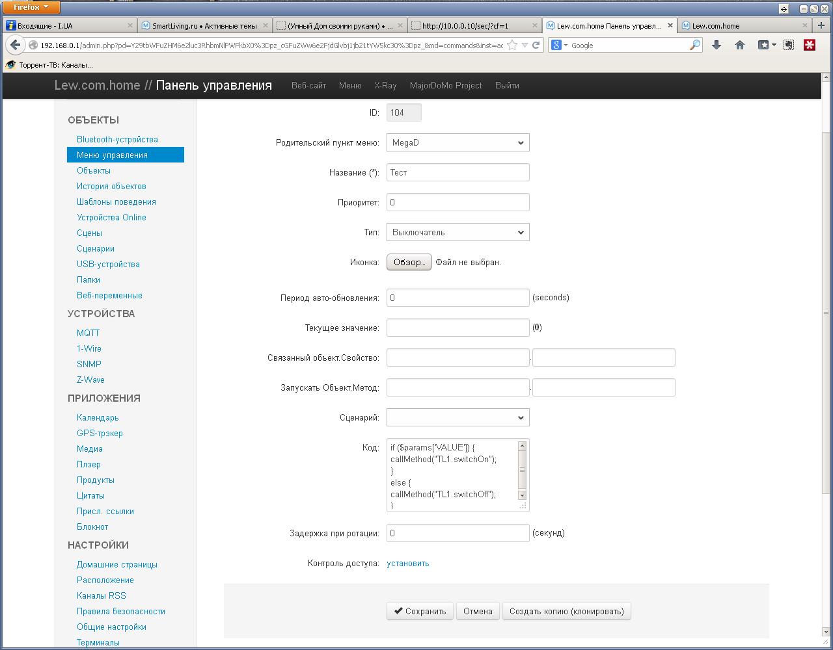The image size is (833, 650).
Task: Focus the Название text field
Action: tap(457, 172)
